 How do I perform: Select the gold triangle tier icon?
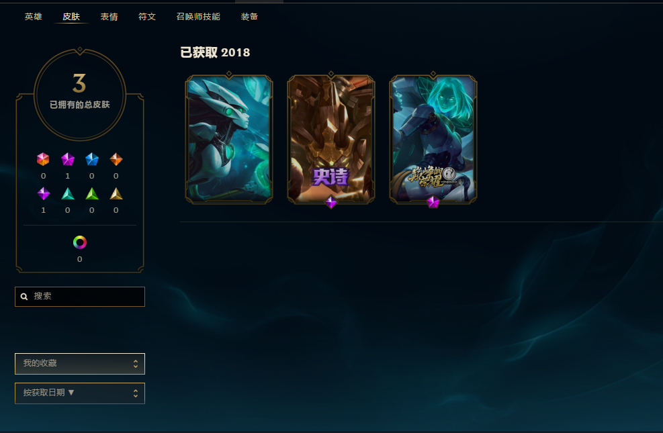click(x=116, y=193)
